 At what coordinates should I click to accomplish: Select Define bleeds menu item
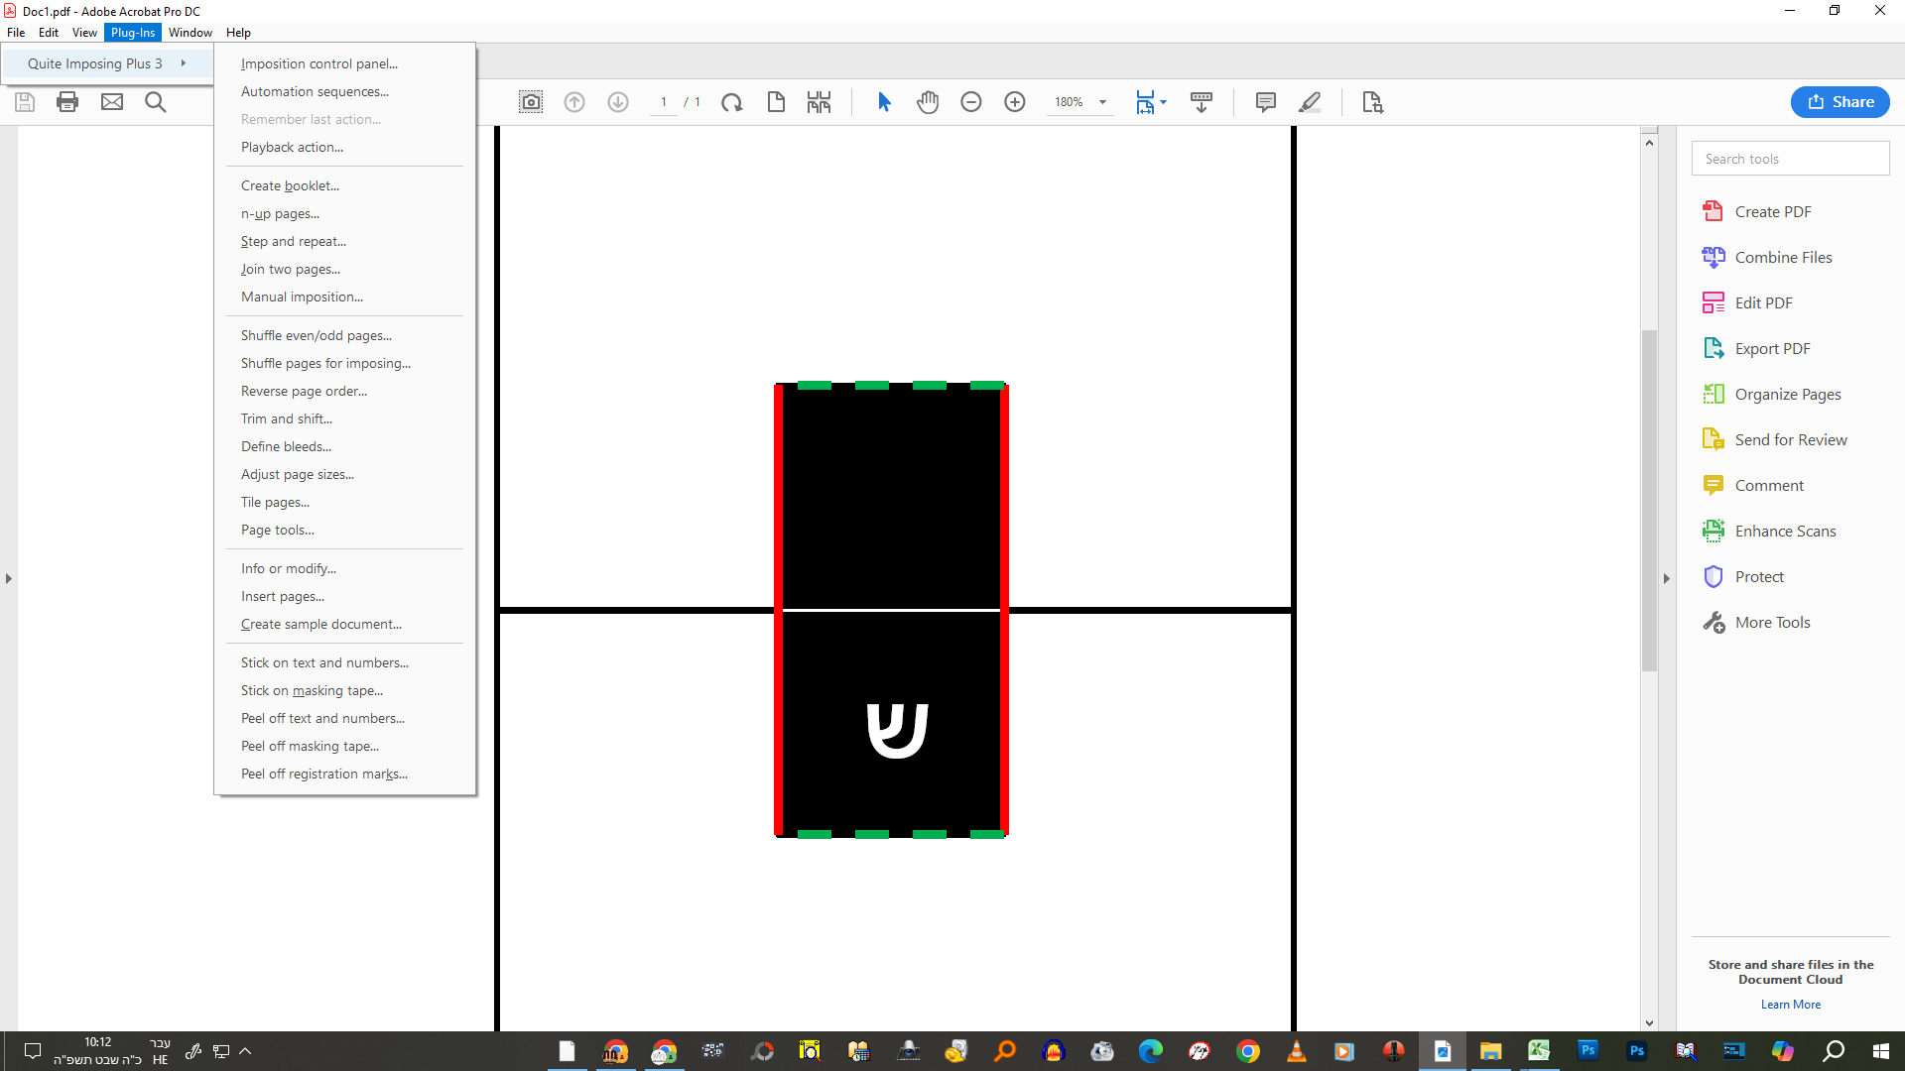tap(286, 446)
